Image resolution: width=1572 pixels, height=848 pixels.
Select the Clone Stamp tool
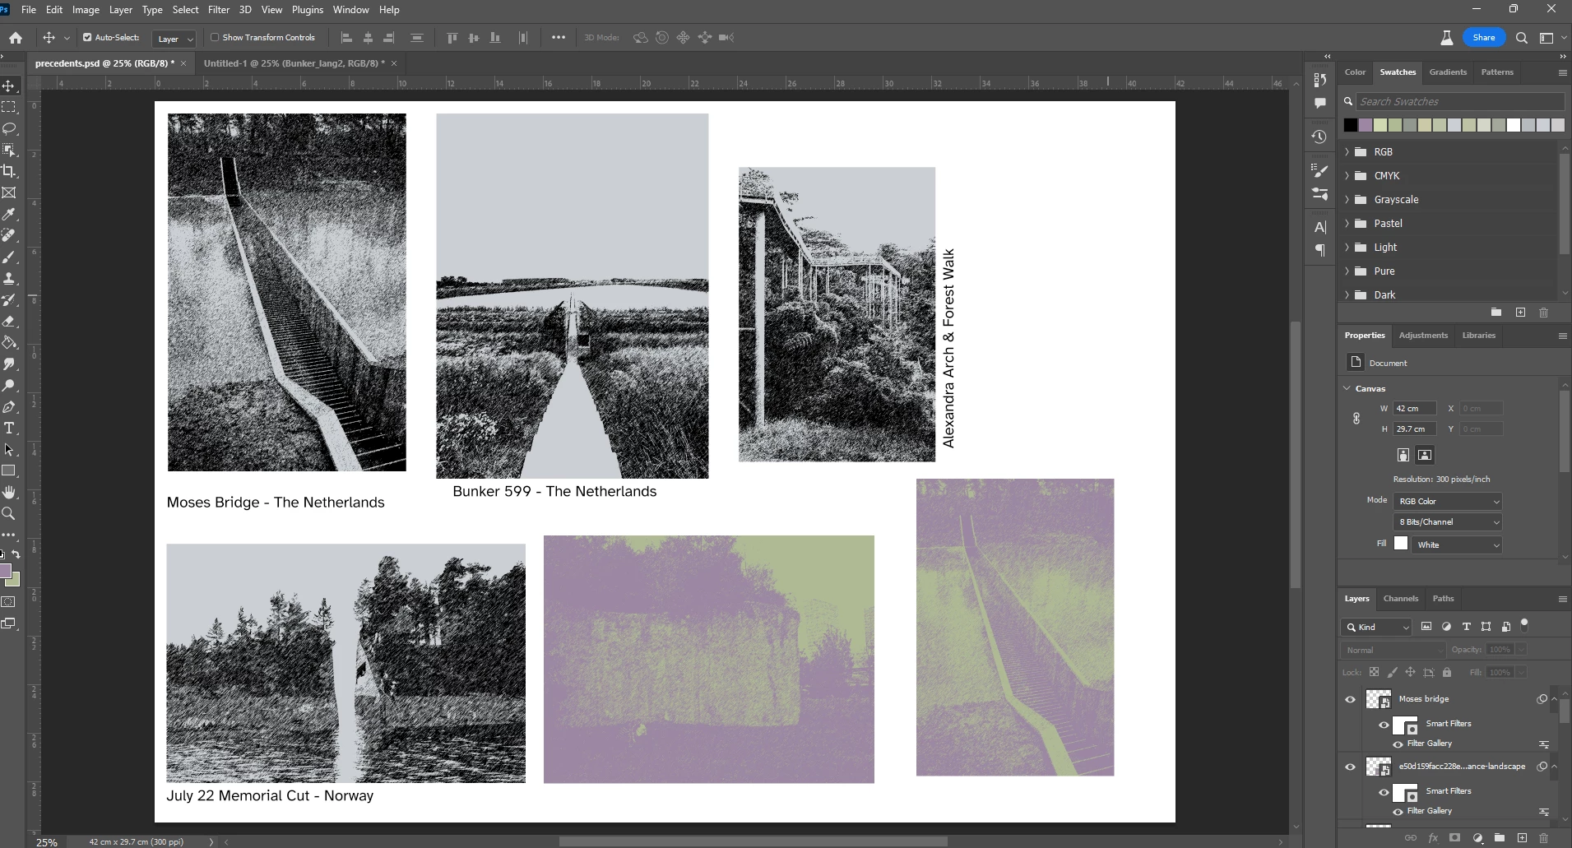pos(9,278)
